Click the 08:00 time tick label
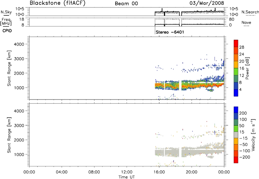259x179 pixels. (94, 172)
